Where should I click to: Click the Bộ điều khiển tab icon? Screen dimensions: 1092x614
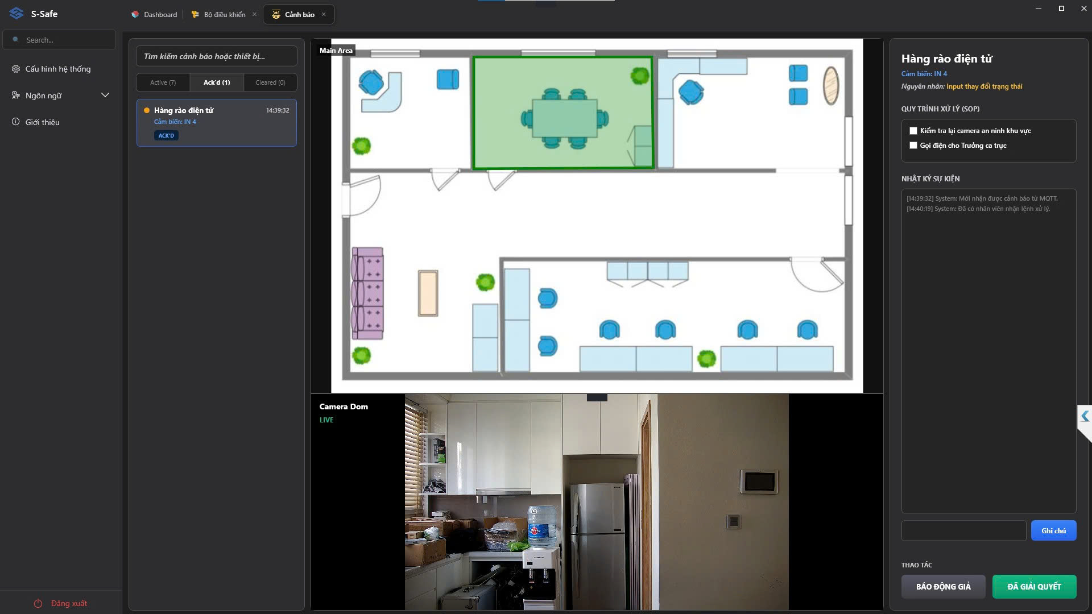coord(195,14)
